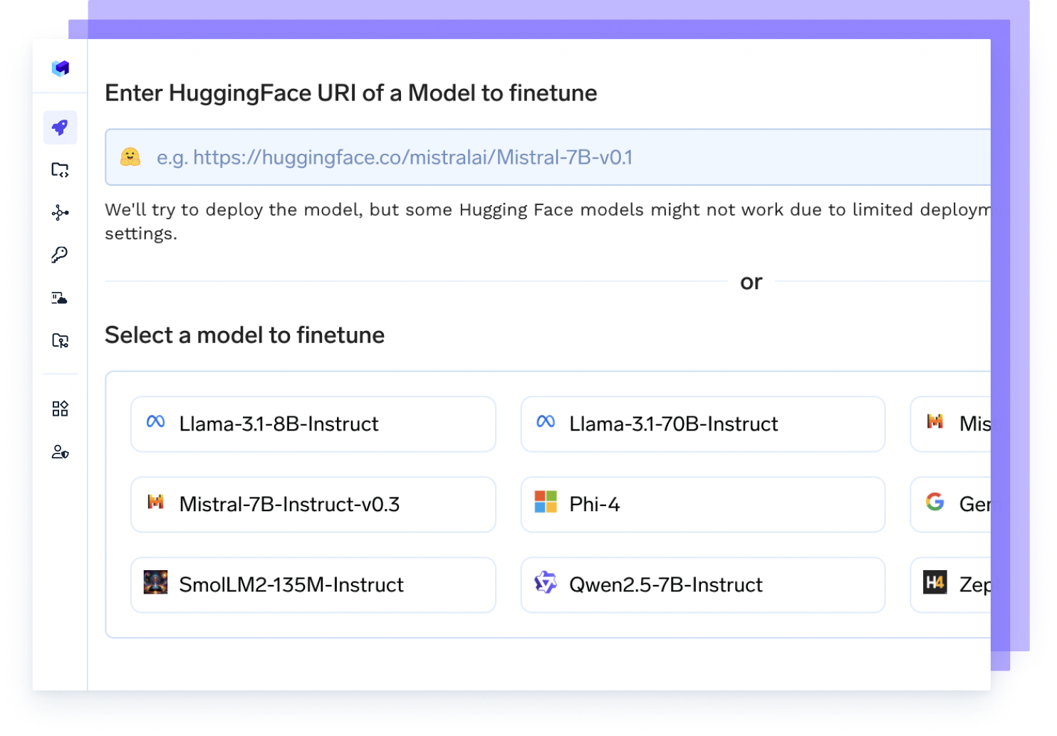Open the folder with branch sidebar icon

tap(60, 340)
